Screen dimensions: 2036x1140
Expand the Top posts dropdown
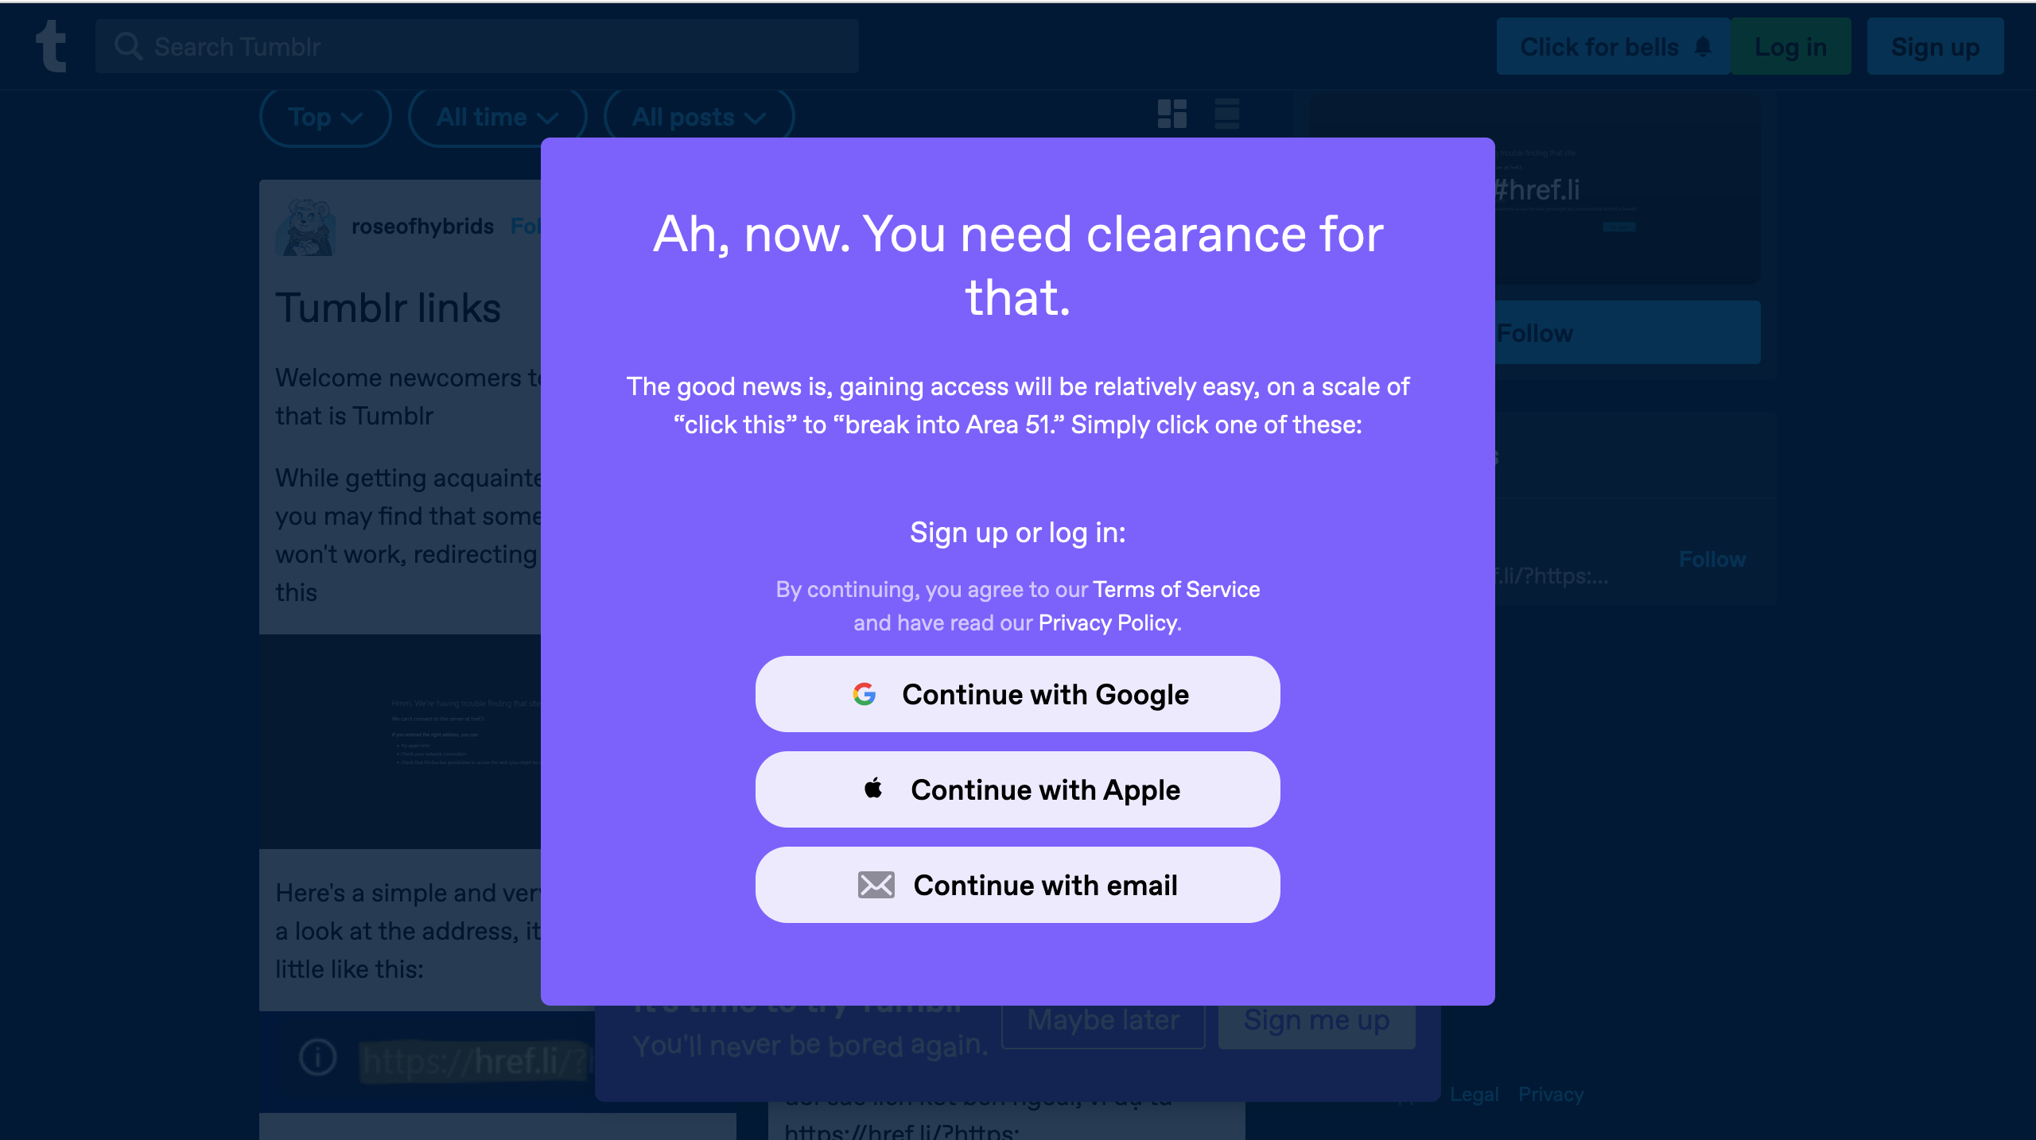pyautogui.click(x=324, y=116)
